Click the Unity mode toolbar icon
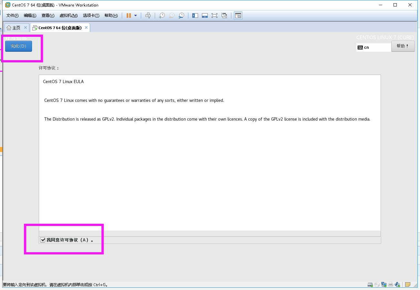The image size is (420, 290). click(x=224, y=16)
